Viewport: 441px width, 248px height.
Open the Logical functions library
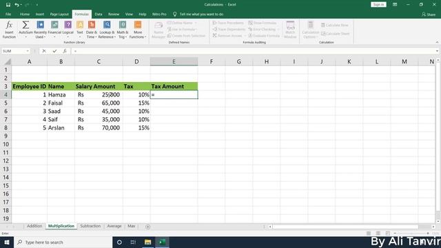coord(68,30)
